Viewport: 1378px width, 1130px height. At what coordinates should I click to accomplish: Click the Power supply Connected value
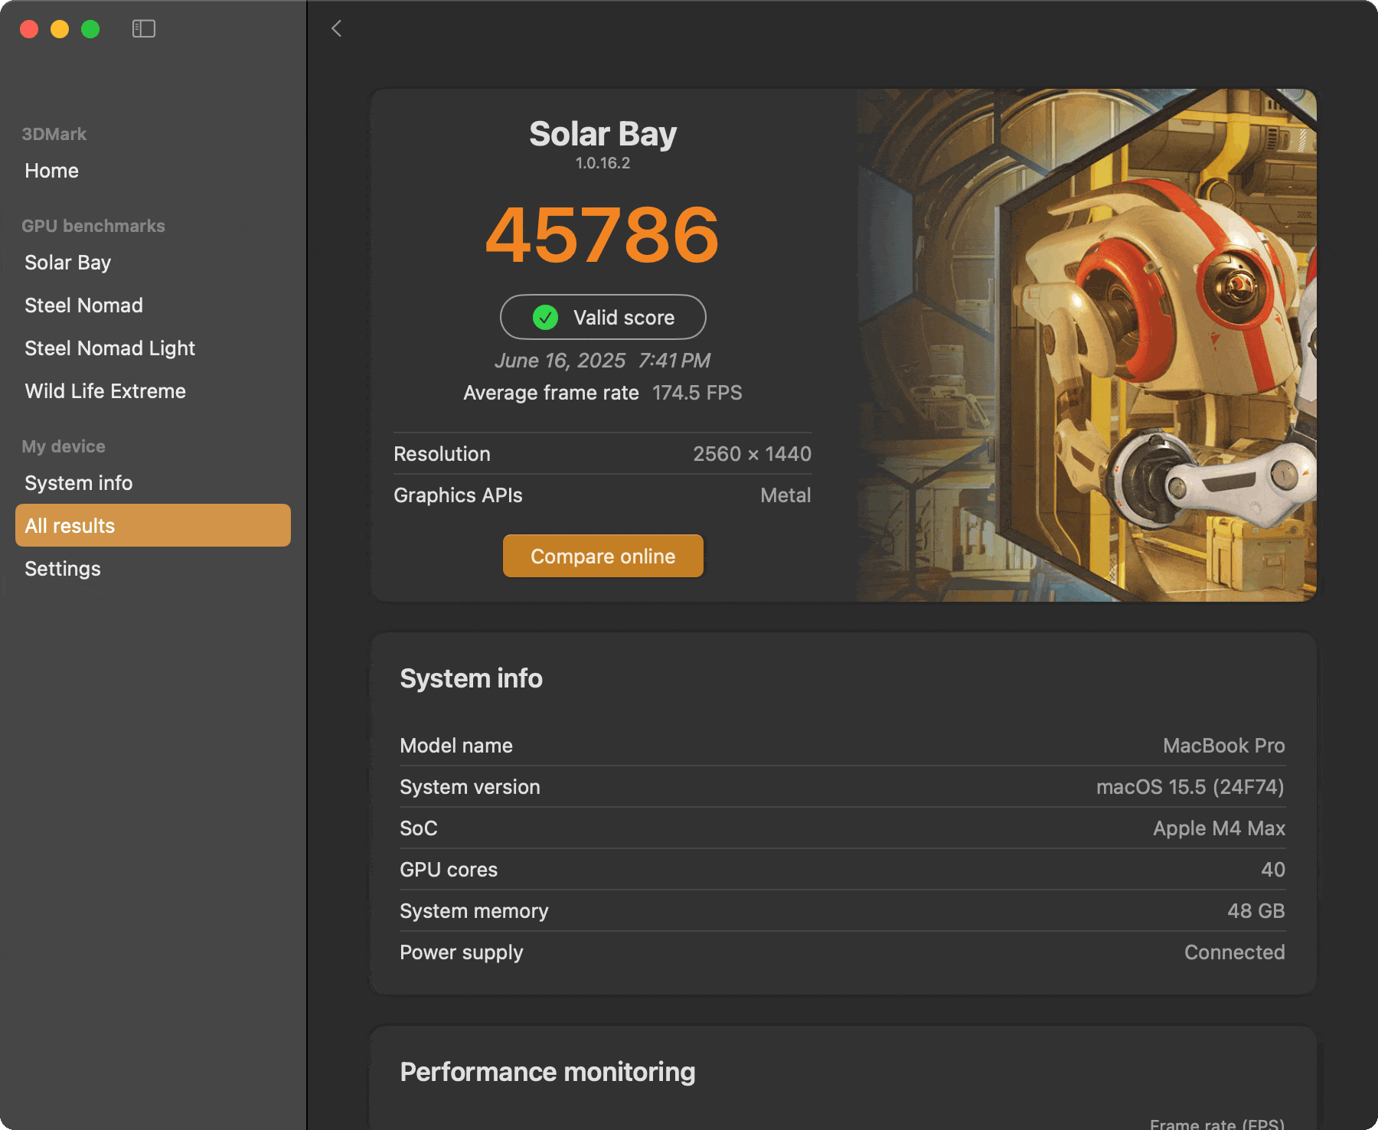[1234, 952]
